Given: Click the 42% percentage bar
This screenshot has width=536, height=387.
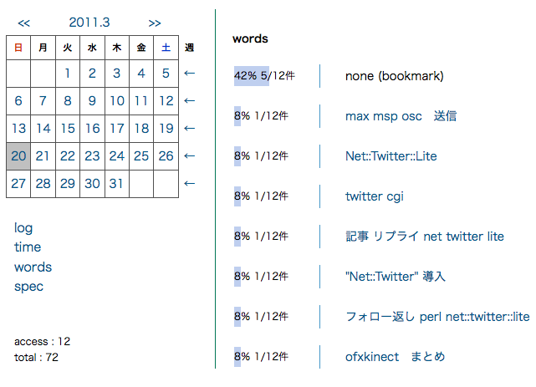Looking at the screenshot, I should point(252,76).
